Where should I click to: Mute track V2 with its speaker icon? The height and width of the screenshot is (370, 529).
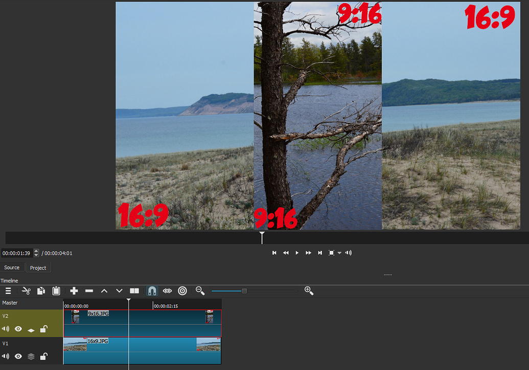point(5,329)
